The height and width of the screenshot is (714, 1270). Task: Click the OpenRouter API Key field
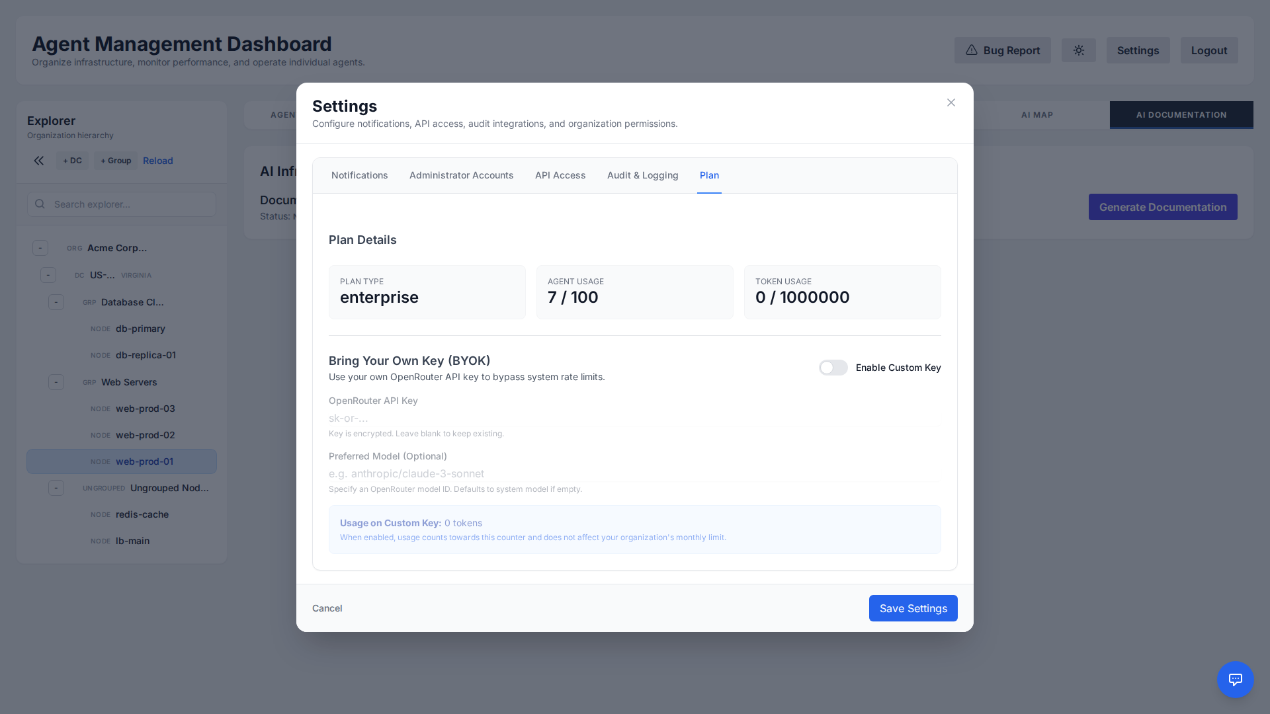pyautogui.click(x=634, y=418)
